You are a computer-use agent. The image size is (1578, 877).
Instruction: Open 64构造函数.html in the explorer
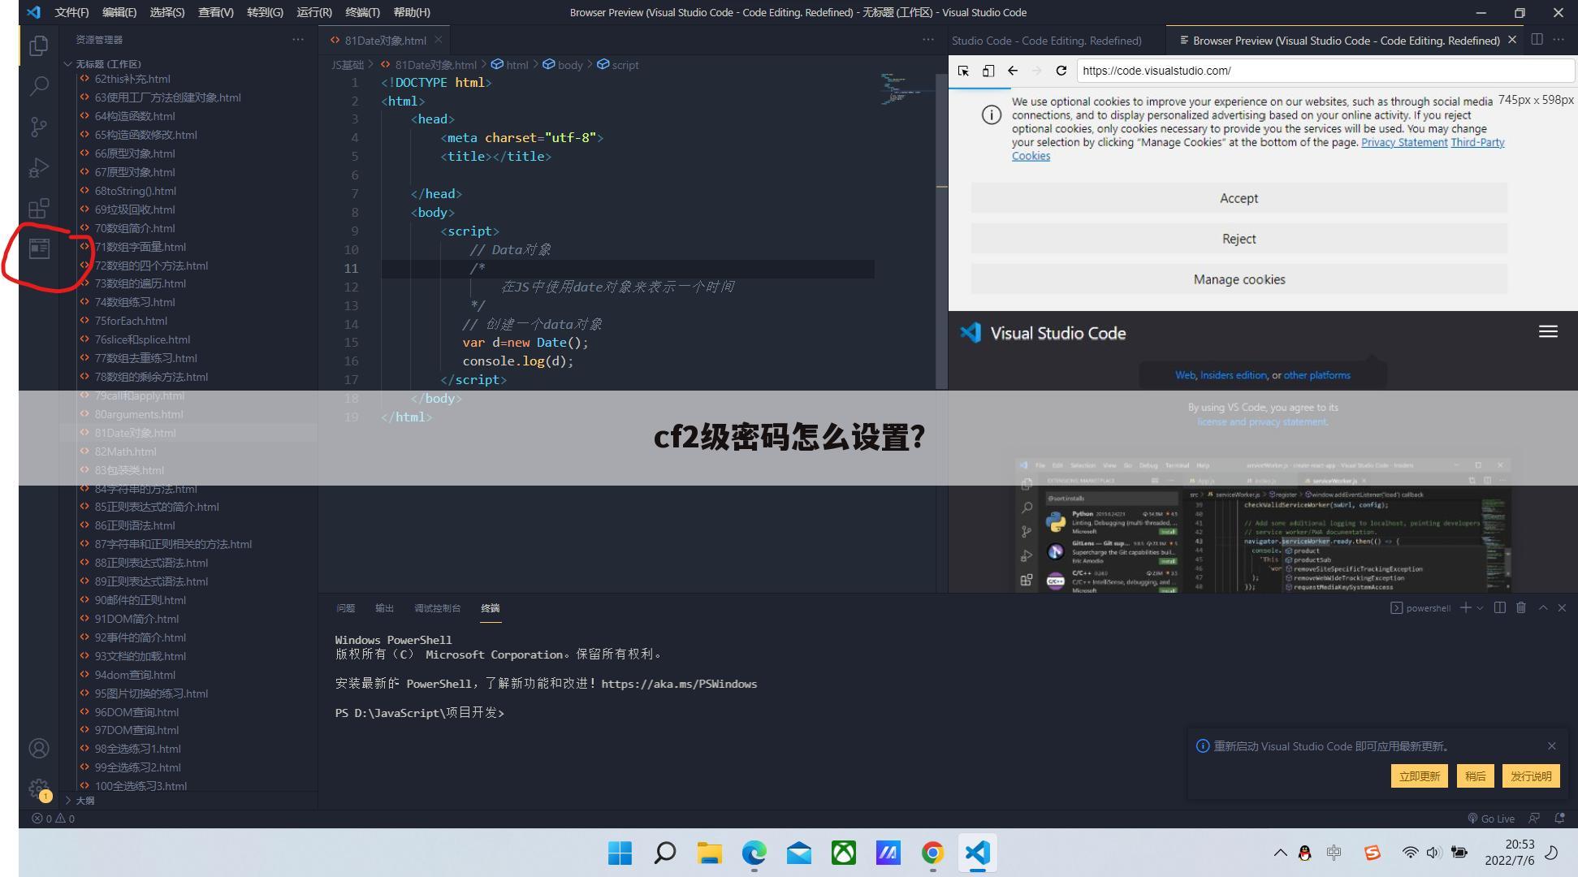[134, 116]
